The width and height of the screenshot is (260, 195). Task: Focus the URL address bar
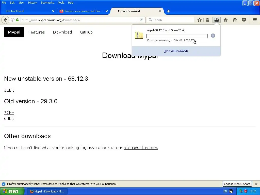79,20
